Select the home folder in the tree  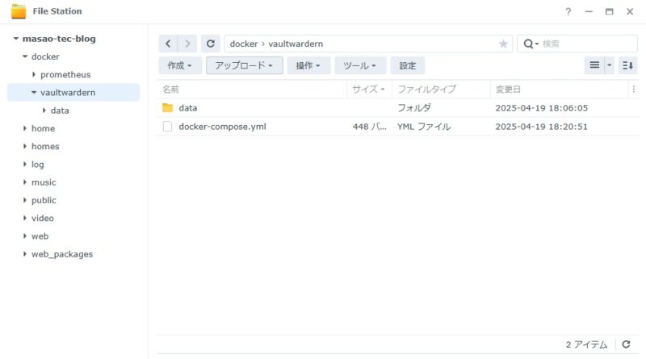43,128
